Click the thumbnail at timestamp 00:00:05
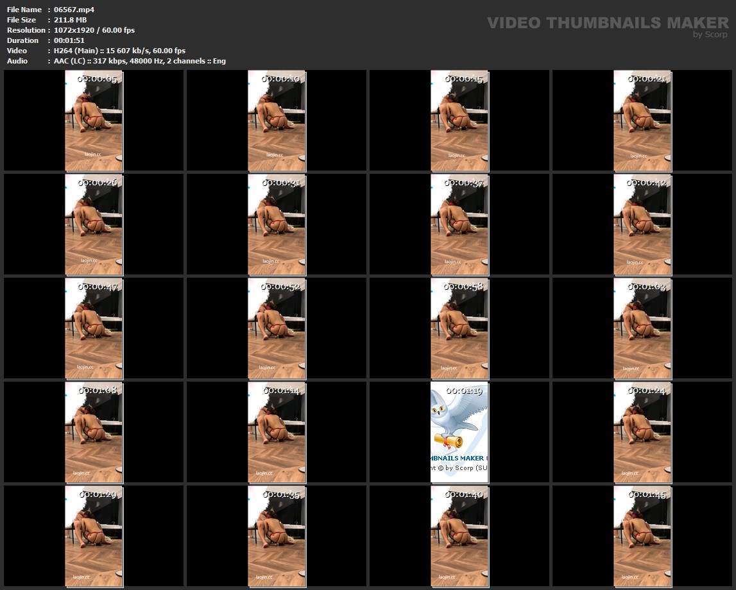Viewport: 736px width, 590px height. click(x=94, y=121)
